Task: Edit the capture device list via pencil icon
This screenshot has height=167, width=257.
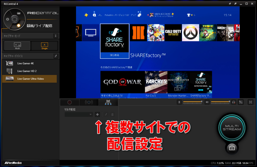Action: click(56, 56)
